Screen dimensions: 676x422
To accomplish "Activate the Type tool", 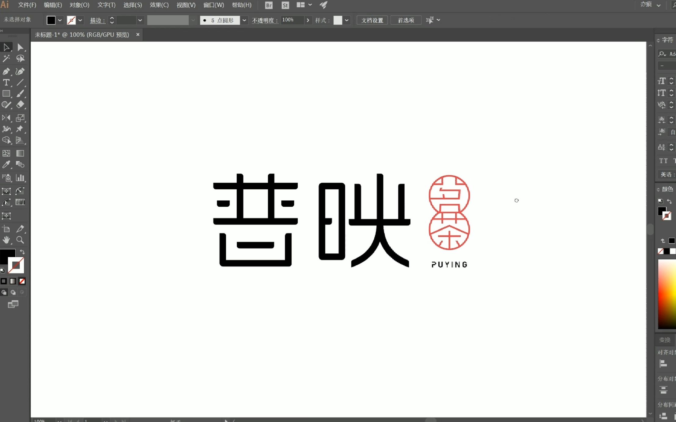I will coord(6,83).
